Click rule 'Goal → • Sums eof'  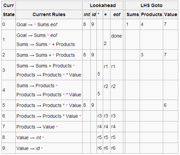click(x=37, y=24)
